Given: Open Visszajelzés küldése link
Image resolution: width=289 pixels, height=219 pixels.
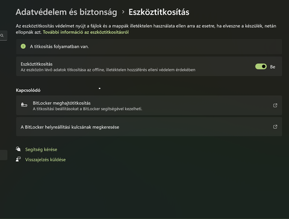Looking at the screenshot, I should pyautogui.click(x=45, y=159).
